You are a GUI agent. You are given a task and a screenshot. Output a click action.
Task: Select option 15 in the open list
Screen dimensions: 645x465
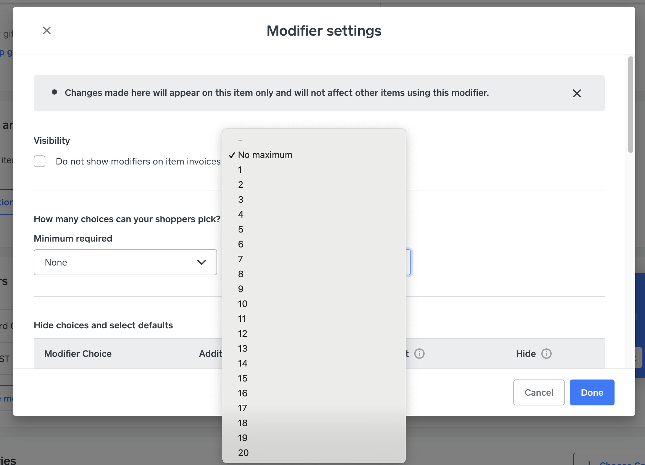pyautogui.click(x=242, y=378)
